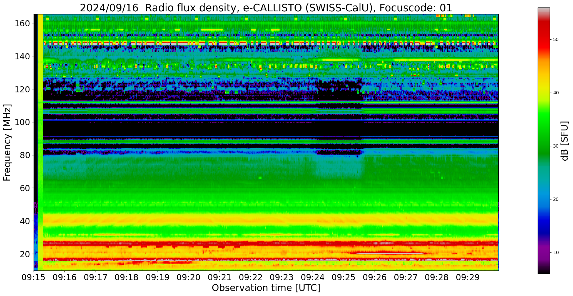Click the 09:27 time tick label
Image resolution: width=573 pixels, height=296 pixels.
coord(406,277)
